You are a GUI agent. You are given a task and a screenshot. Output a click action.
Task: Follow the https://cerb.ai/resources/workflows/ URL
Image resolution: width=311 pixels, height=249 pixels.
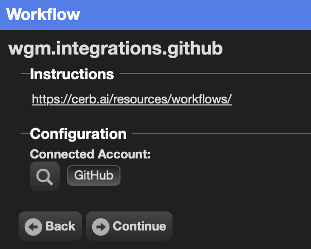(x=132, y=99)
